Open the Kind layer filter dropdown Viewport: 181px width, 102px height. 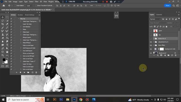tap(155, 19)
